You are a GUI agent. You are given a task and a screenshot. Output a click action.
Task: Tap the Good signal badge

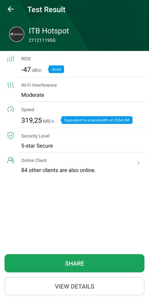point(56,69)
